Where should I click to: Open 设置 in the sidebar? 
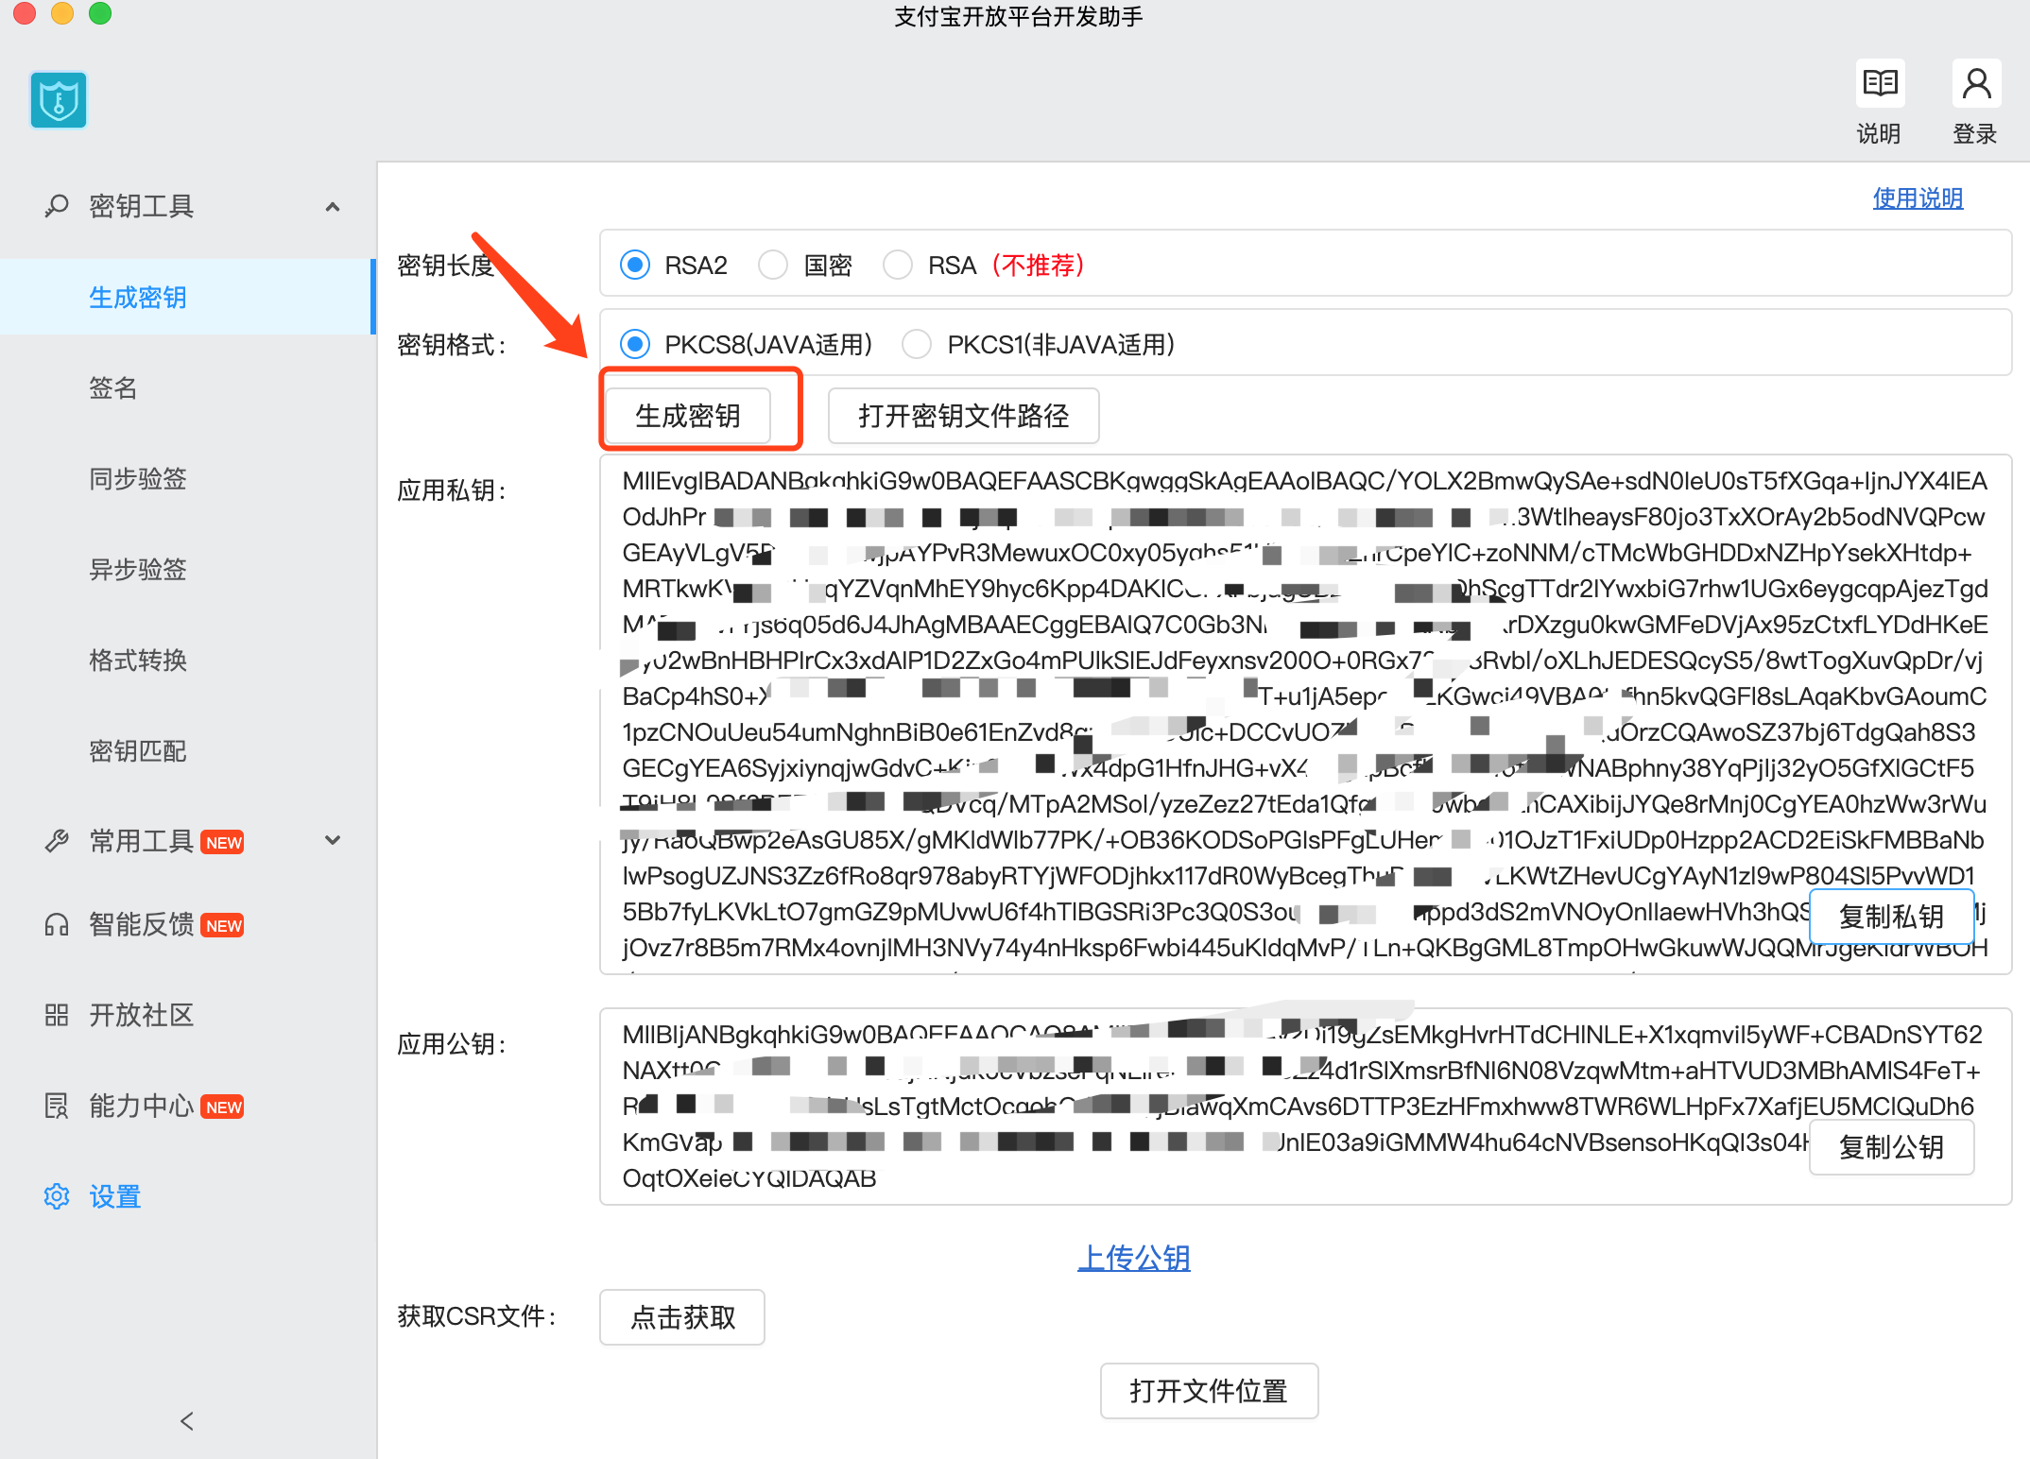tap(115, 1196)
